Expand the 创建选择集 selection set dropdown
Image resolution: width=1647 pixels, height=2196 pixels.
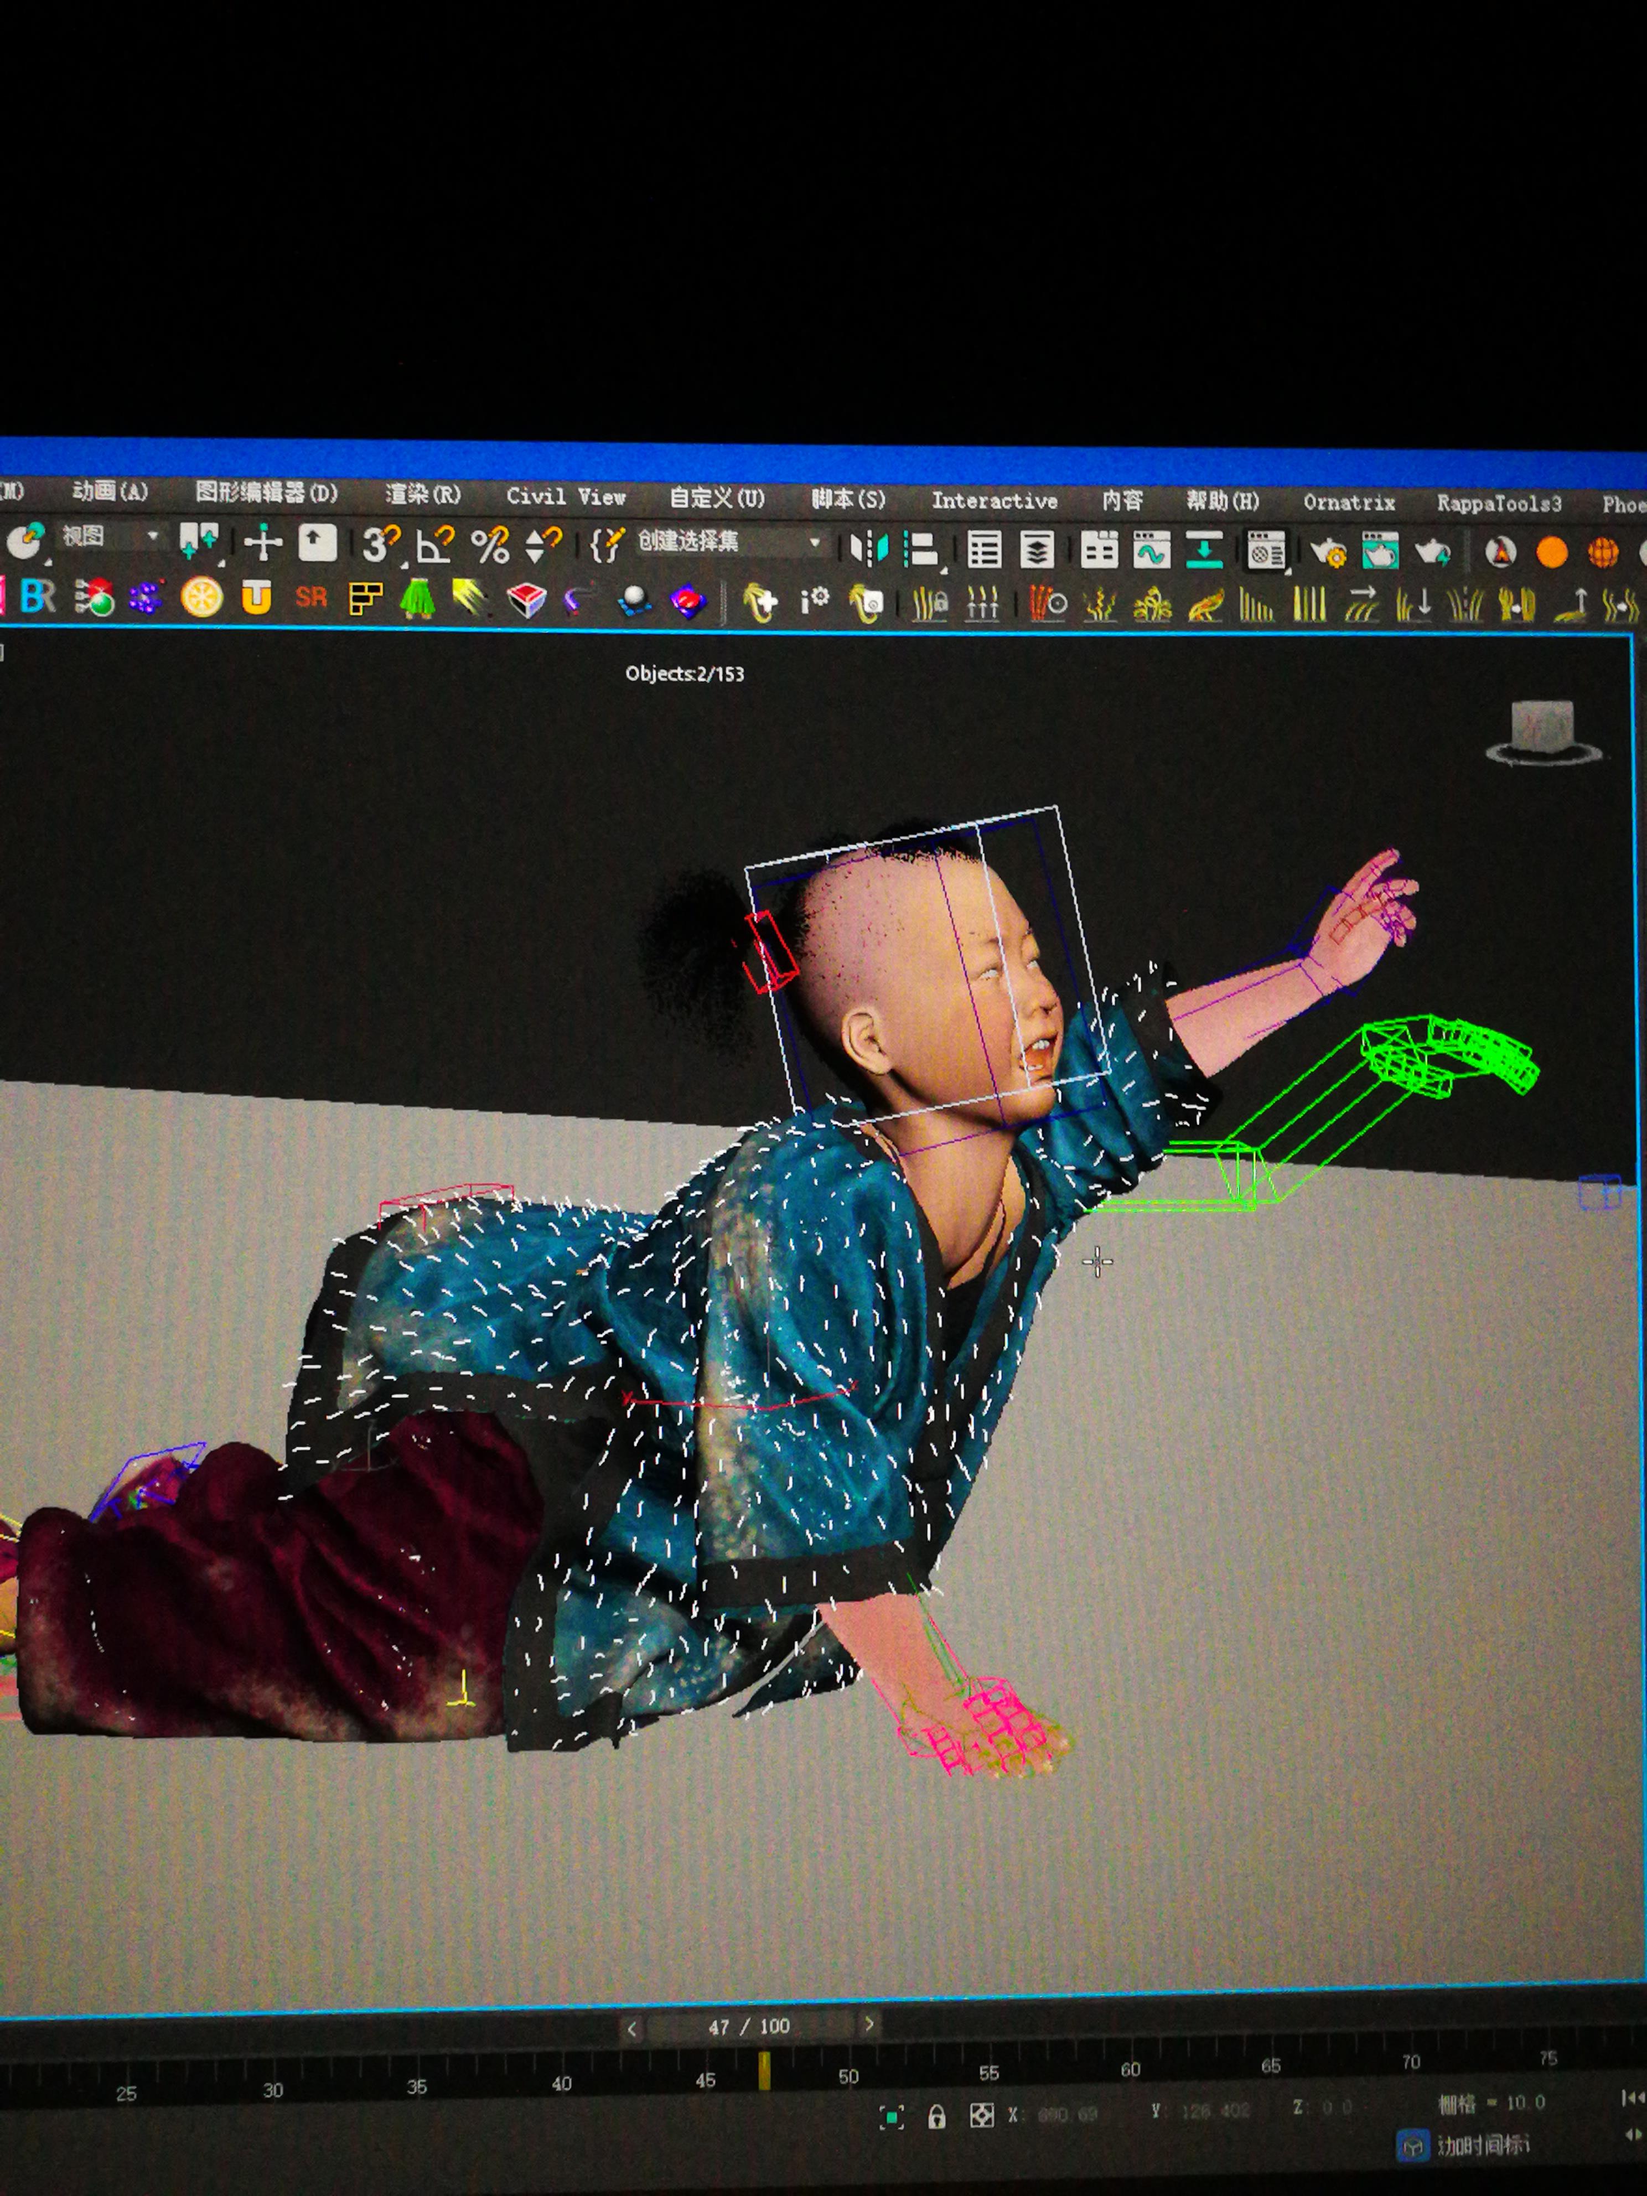[x=814, y=543]
